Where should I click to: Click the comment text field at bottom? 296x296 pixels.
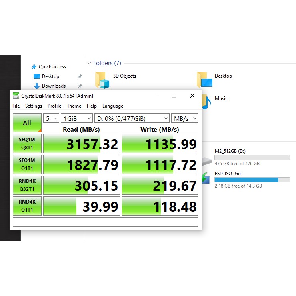click(106, 222)
